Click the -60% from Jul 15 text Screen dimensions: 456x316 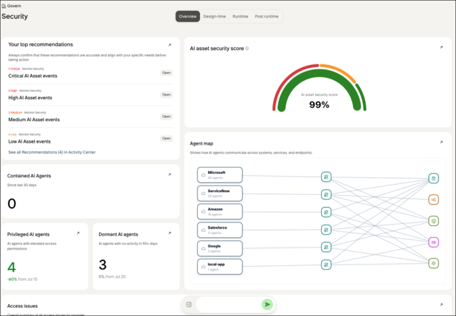pyautogui.click(x=22, y=279)
